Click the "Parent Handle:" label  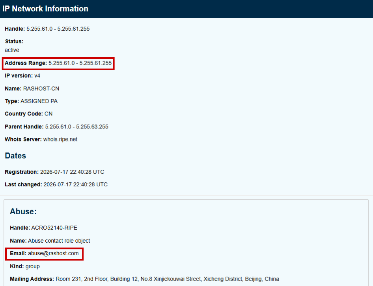pos(24,127)
